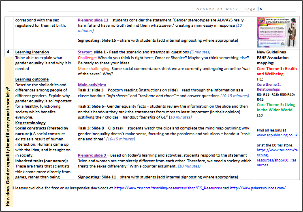Click 'Inherited traits (our nature):' term
This screenshot has width=303, height=212.
[x=42, y=161]
